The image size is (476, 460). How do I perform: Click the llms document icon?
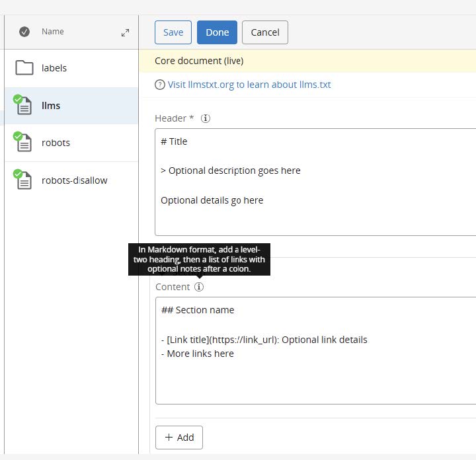point(24,106)
